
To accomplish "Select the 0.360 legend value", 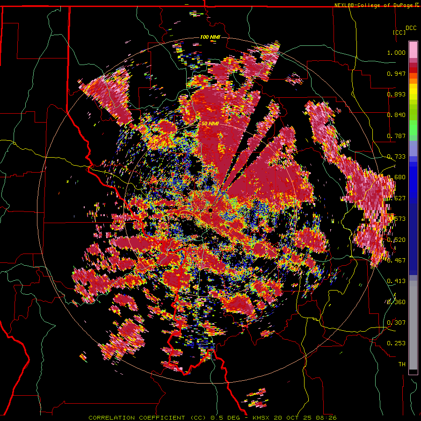I will click(x=396, y=302).
